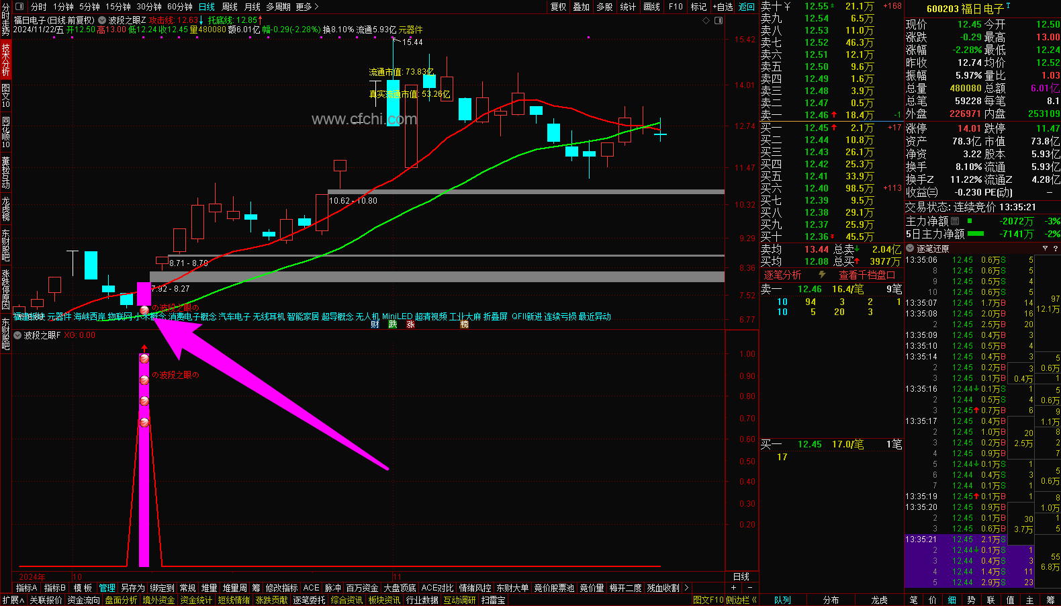
Task: Click the 叠加 overlay button
Action: 582,7
